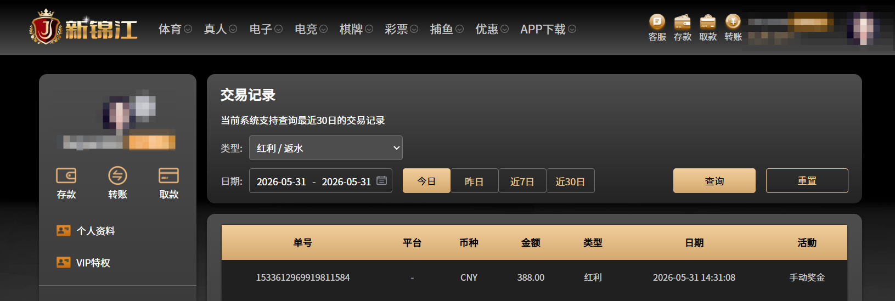This screenshot has width=895, height=301.
Task: Click amount 388.00 cell
Action: coord(531,277)
